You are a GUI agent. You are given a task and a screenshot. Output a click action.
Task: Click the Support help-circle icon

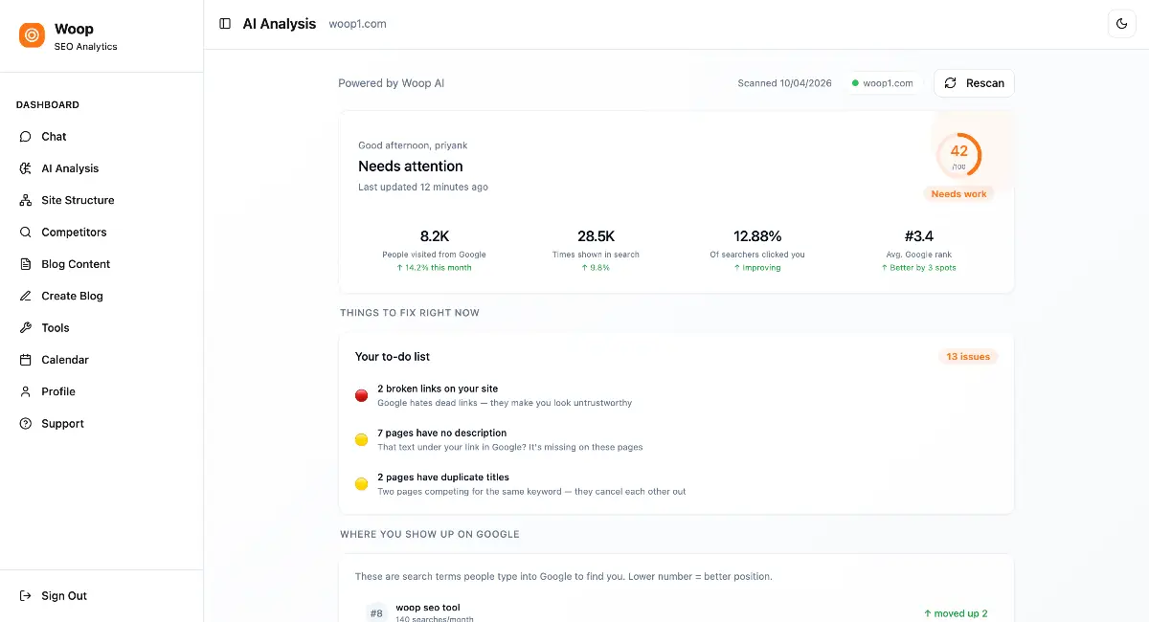pyautogui.click(x=26, y=424)
